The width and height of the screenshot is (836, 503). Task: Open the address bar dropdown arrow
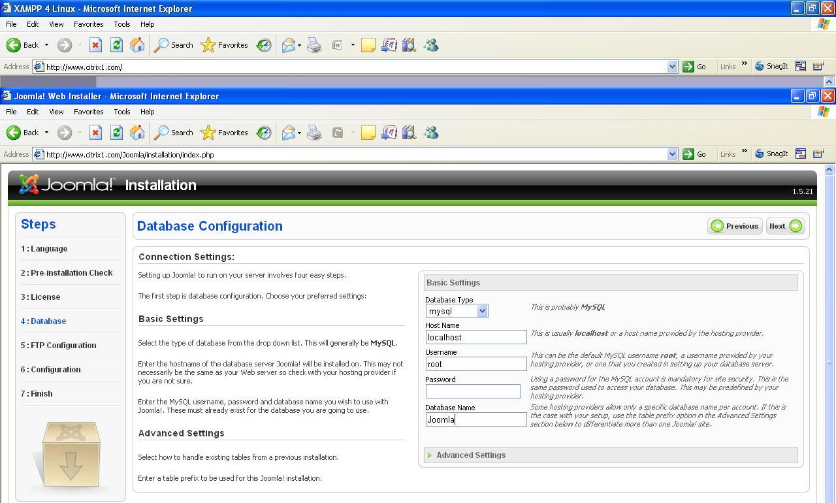(673, 154)
